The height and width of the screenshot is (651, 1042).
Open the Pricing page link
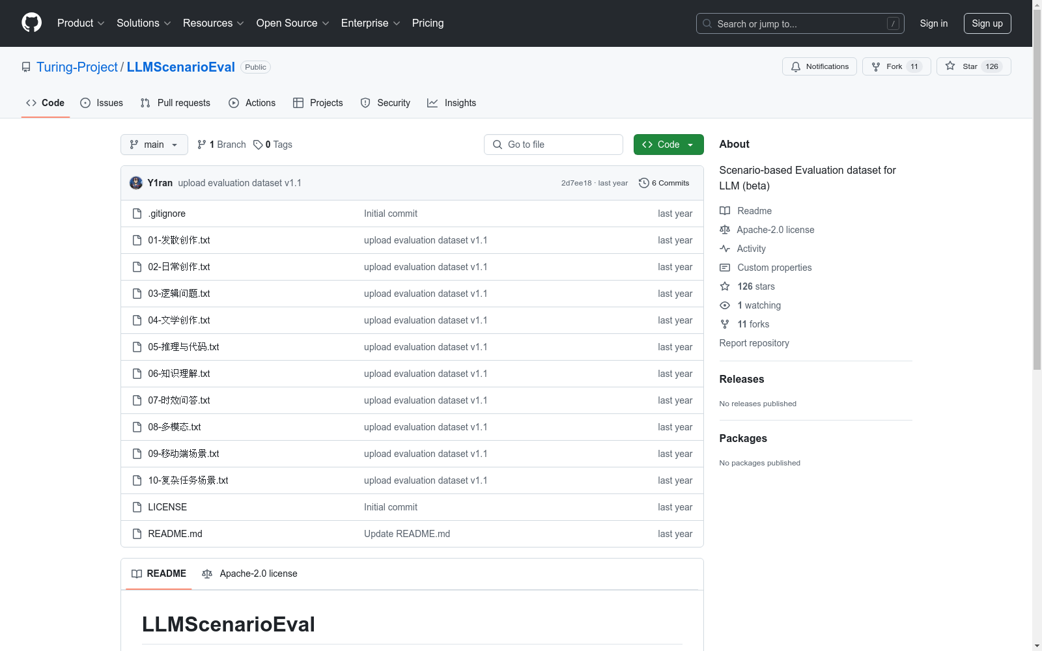pos(428,23)
